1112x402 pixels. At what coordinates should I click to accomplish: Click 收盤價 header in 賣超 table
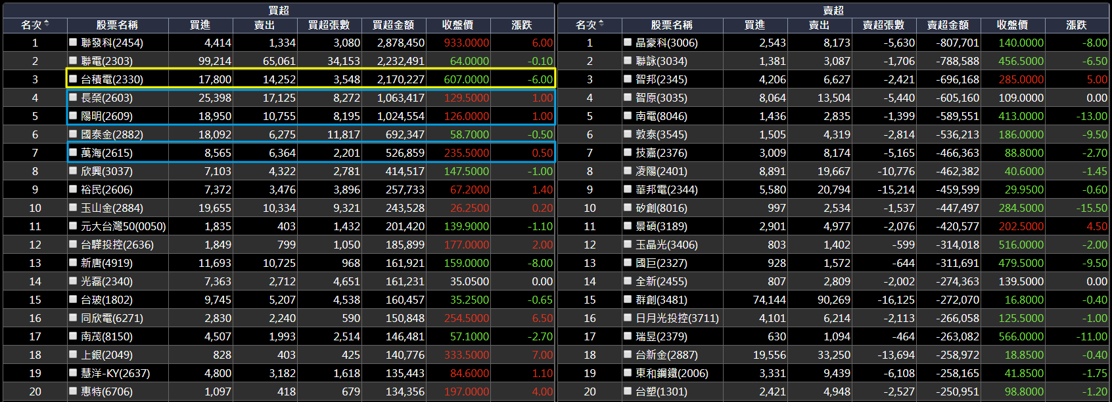pos(1012,25)
